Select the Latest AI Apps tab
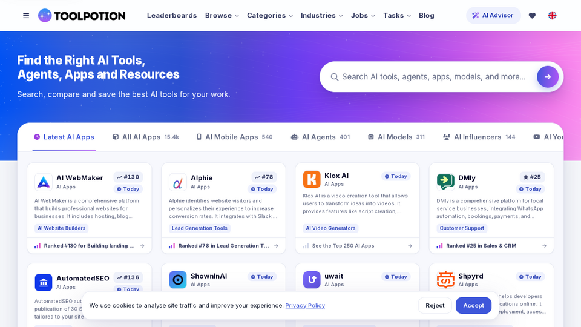 click(64, 137)
